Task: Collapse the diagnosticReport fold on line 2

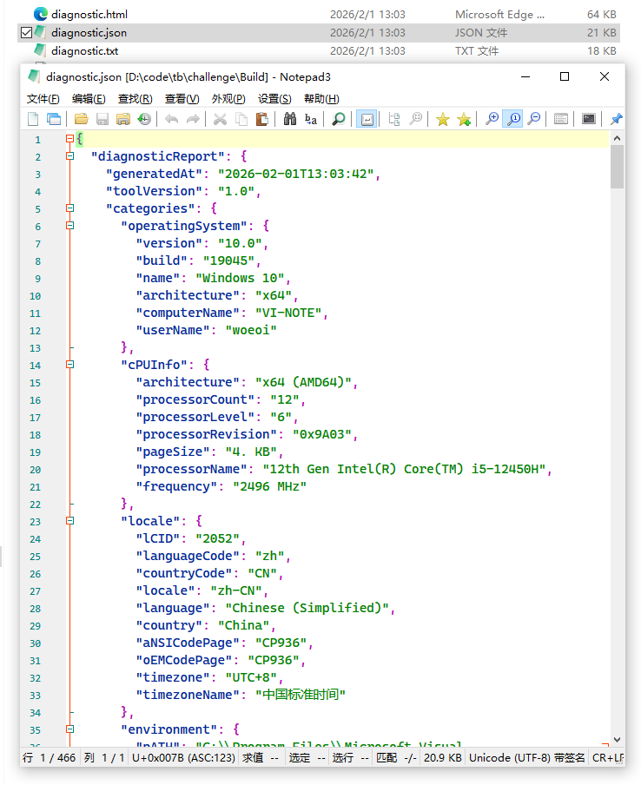Action: click(69, 156)
